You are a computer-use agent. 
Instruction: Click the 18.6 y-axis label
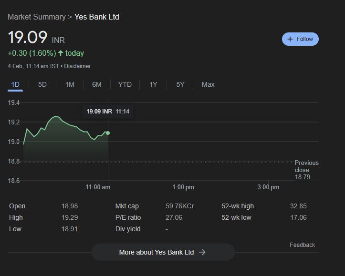click(x=14, y=181)
